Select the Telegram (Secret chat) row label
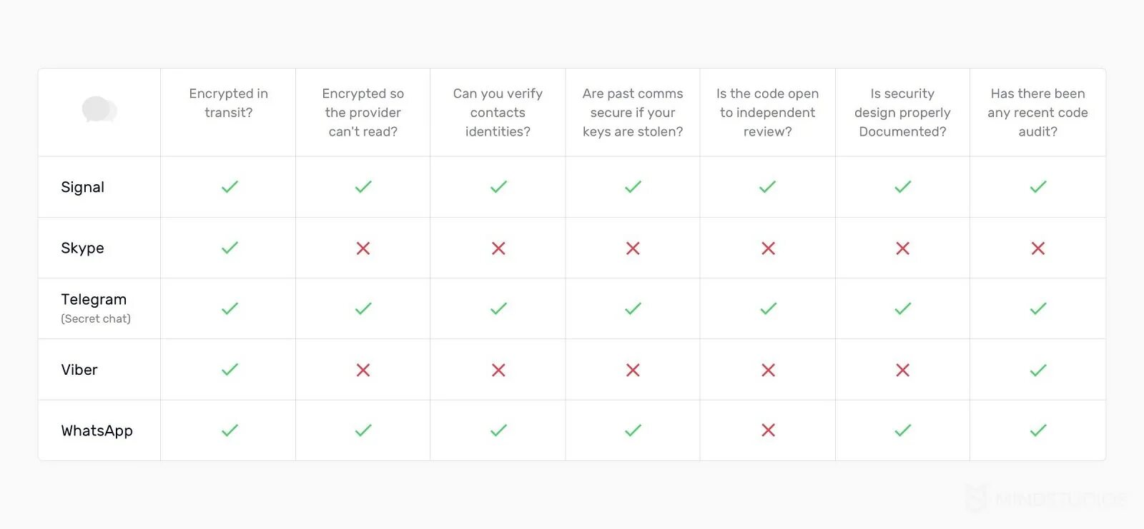Image resolution: width=1144 pixels, height=529 pixels. (96, 308)
